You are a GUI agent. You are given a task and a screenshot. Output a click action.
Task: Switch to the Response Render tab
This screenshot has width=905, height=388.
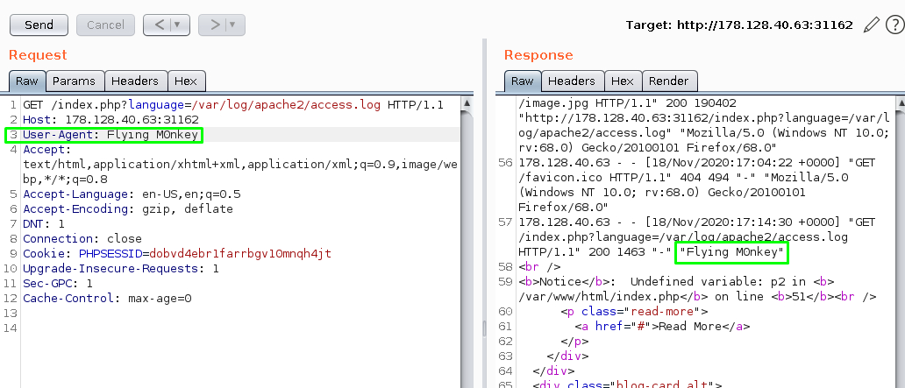(x=668, y=81)
